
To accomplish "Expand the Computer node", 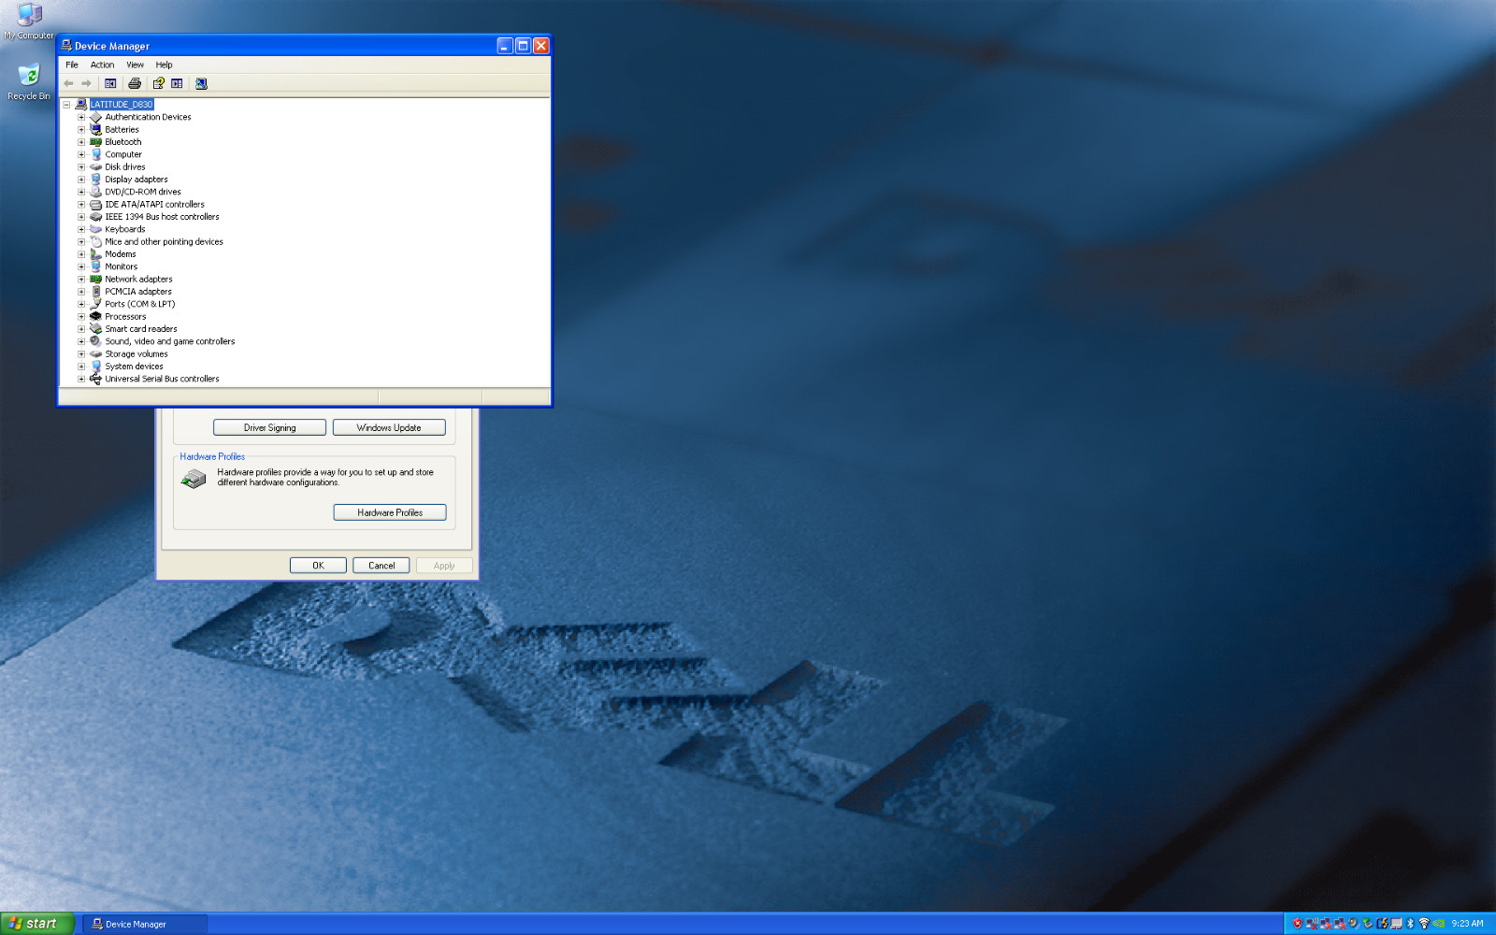I will (81, 154).
